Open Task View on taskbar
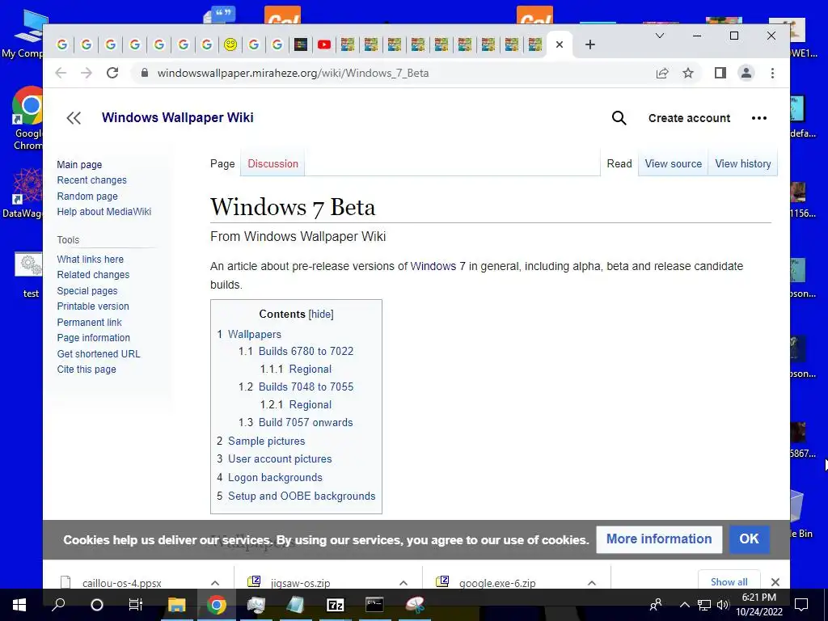The height and width of the screenshot is (621, 828). pos(136,605)
